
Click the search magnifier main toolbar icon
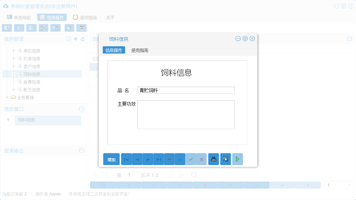pyautogui.click(x=7, y=28)
